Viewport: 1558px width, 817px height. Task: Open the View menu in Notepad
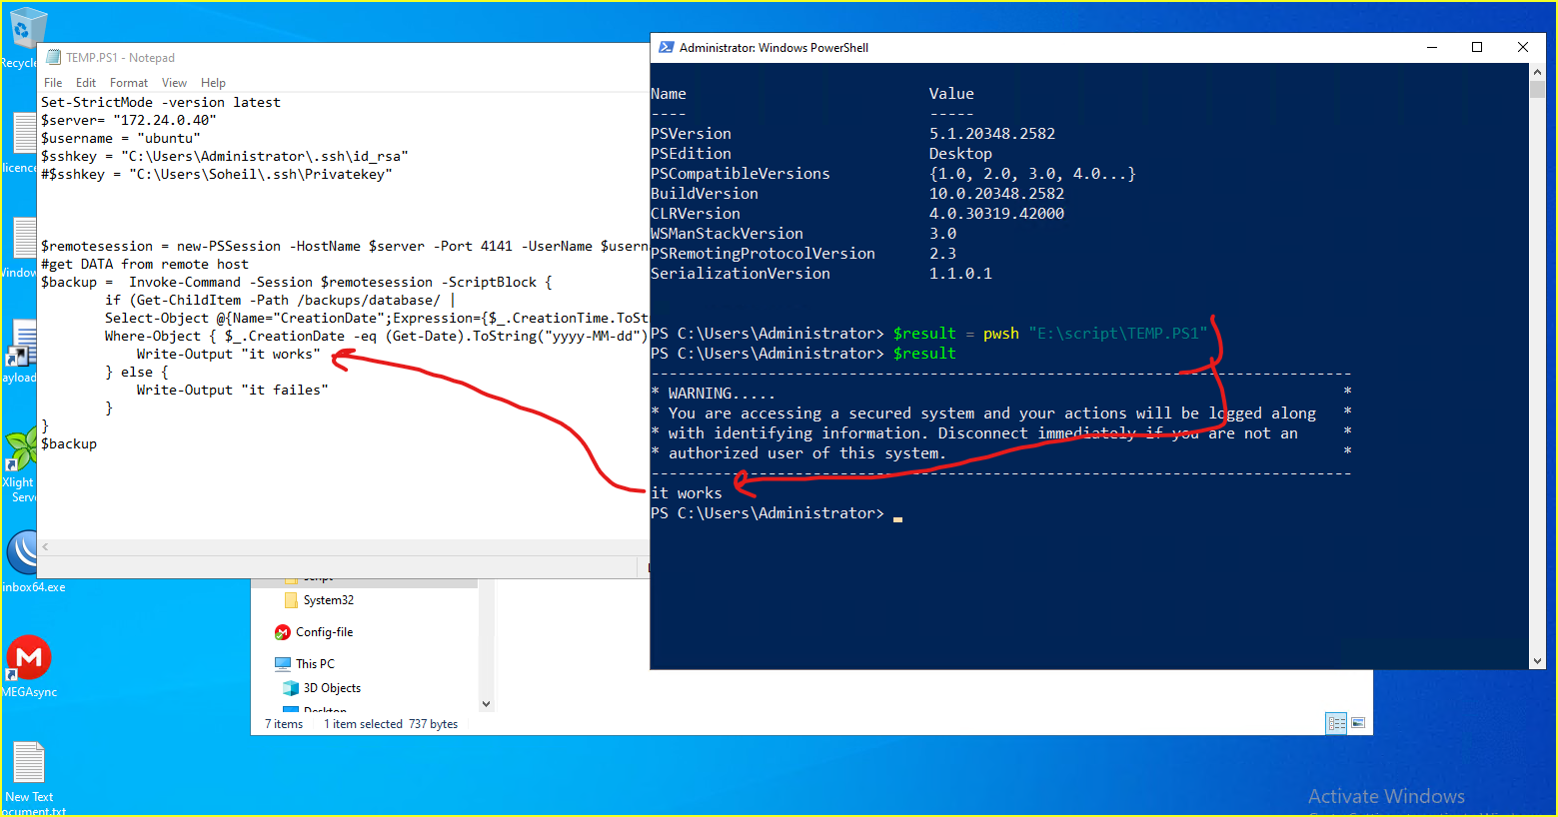(175, 83)
